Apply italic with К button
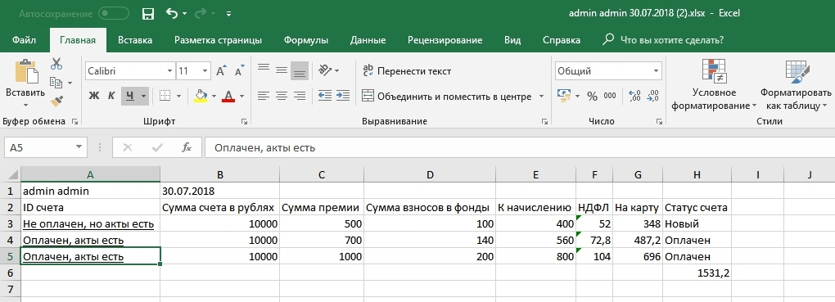835x302 pixels. pos(111,97)
